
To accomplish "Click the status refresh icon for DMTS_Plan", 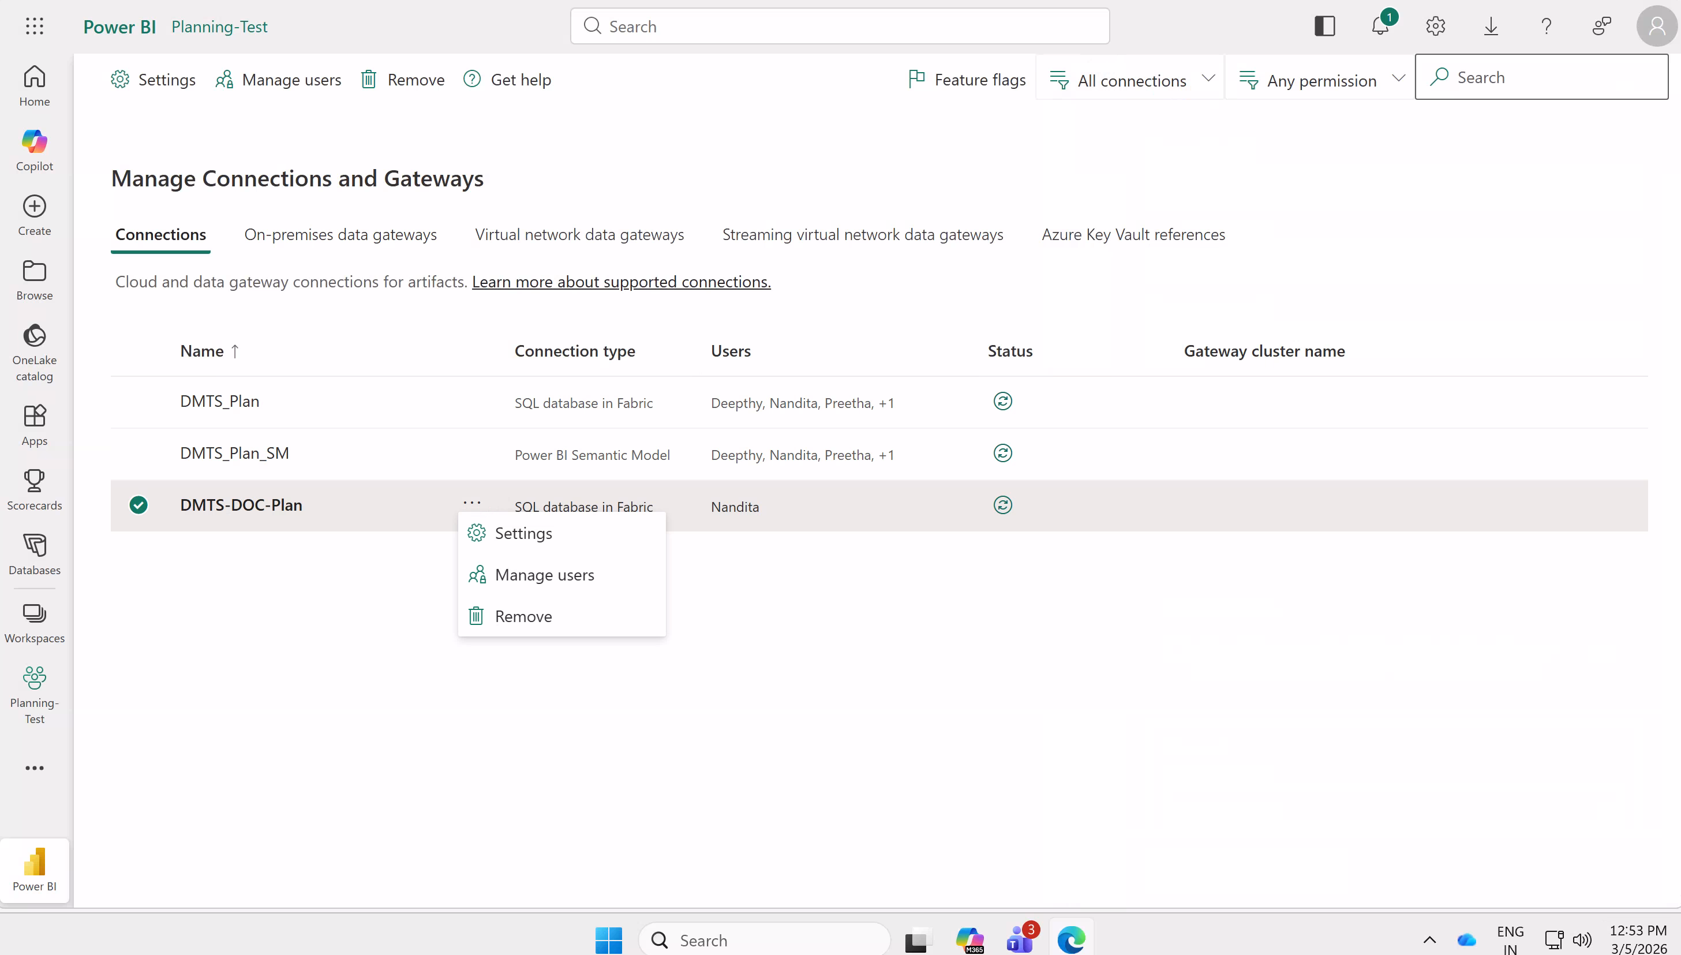I will pos(1002,402).
